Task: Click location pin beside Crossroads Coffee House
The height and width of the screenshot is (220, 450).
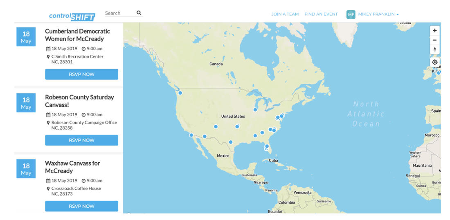Action: pyautogui.click(x=48, y=189)
